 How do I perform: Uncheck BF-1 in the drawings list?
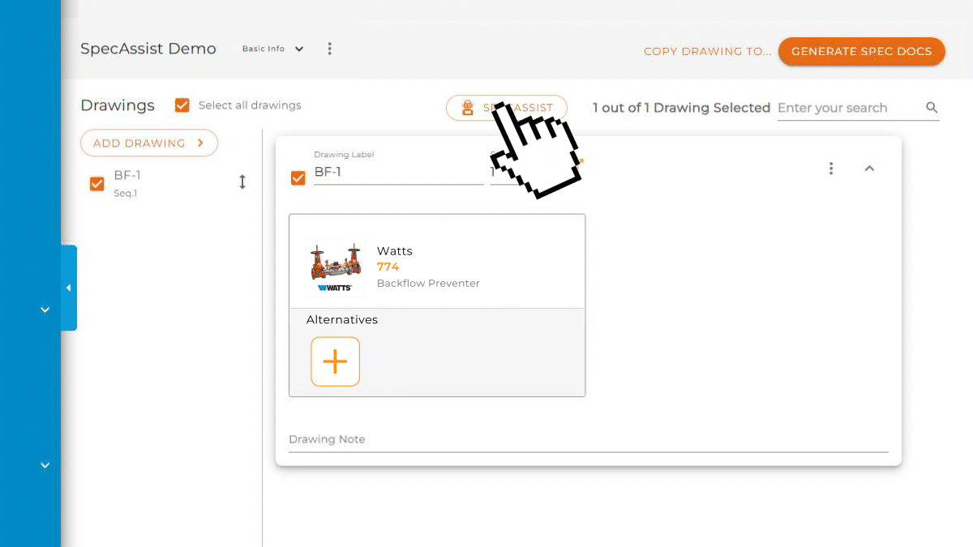click(x=96, y=184)
